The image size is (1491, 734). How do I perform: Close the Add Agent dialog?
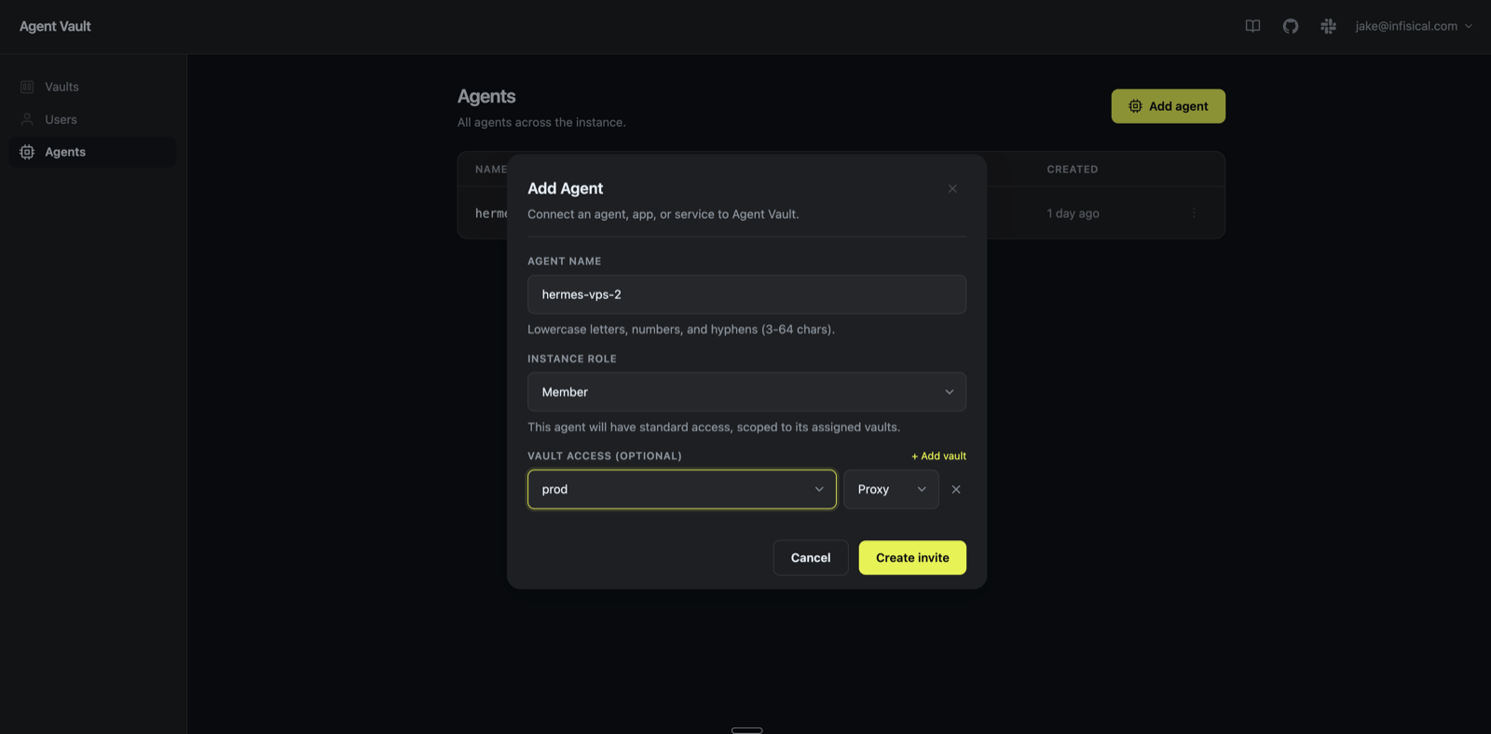click(952, 188)
